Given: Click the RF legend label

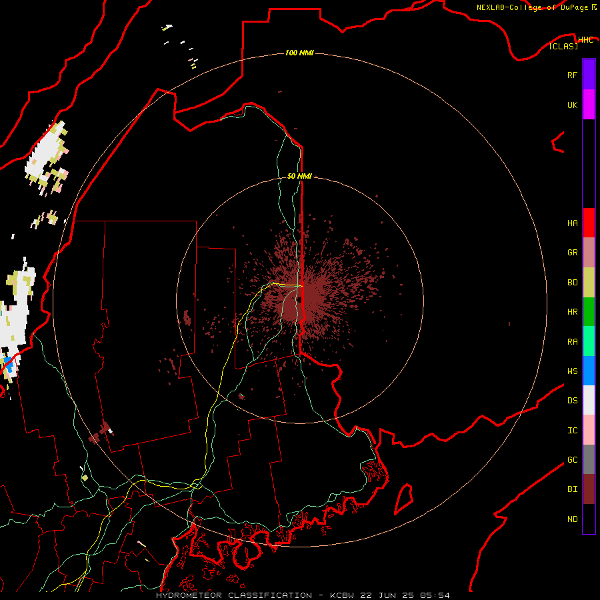Looking at the screenshot, I should point(572,75).
